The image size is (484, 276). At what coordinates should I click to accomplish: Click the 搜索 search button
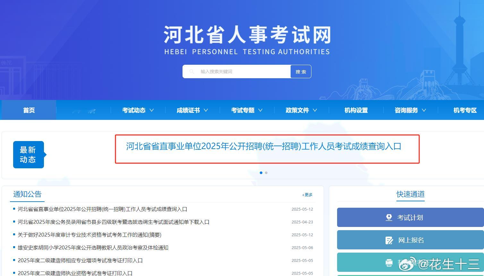(x=301, y=71)
